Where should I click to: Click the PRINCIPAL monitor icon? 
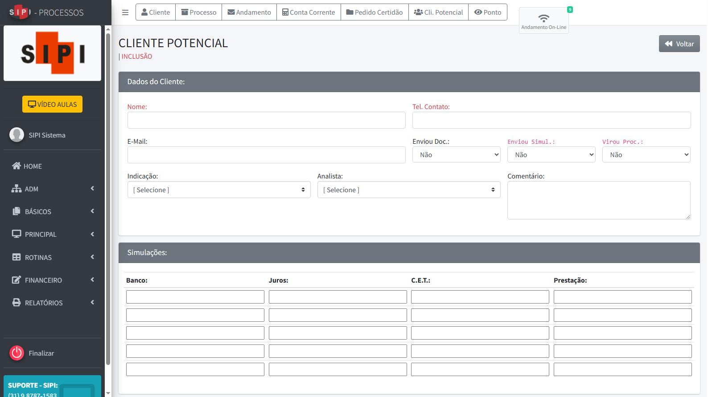16,234
